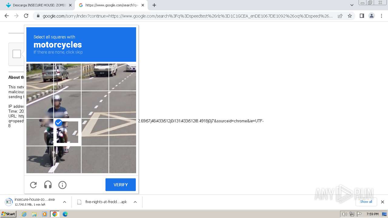Image resolution: width=388 pixels, height=218 pixels.
Task: Get an audio challenge via headphones icon
Action: point(48,185)
